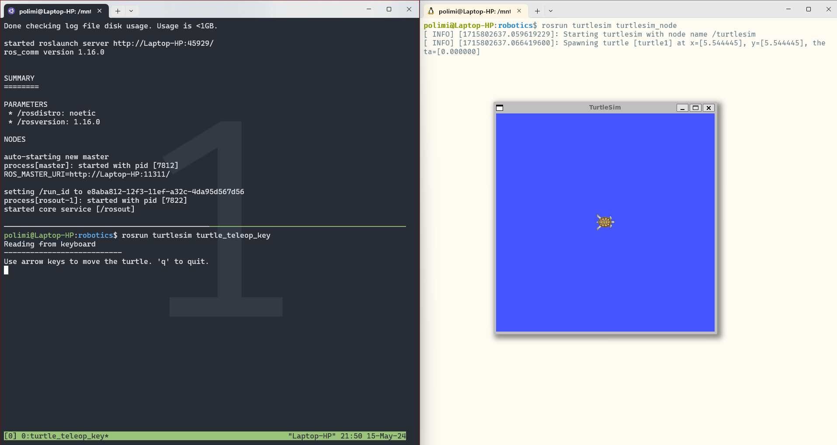Click the TurtleSim title bar
Image resolution: width=837 pixels, height=445 pixels.
click(x=604, y=107)
